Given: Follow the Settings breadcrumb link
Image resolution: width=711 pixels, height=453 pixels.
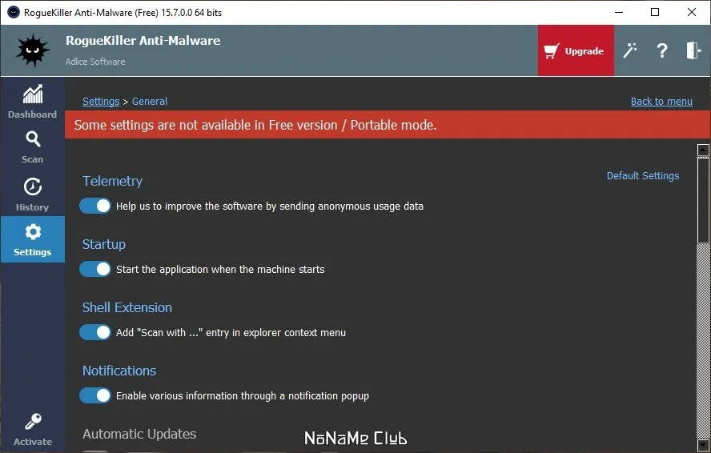Looking at the screenshot, I should [101, 101].
